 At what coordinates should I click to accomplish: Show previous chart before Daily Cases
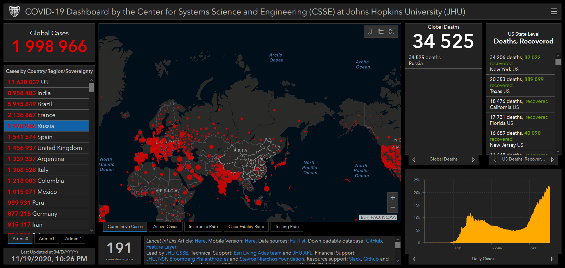click(x=414, y=259)
